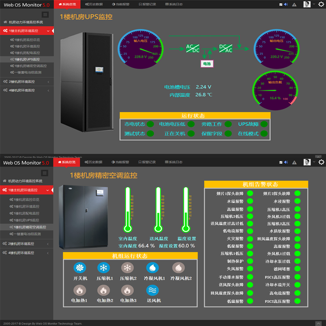This screenshot has height=326, width=326.
Task: Open 历史数据 tab on the UPS page
Action: (x=94, y=4)
